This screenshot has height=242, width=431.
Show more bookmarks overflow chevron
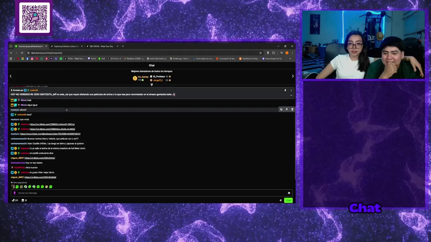tap(290, 58)
